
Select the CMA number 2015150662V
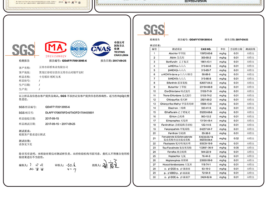click(56, 56)
